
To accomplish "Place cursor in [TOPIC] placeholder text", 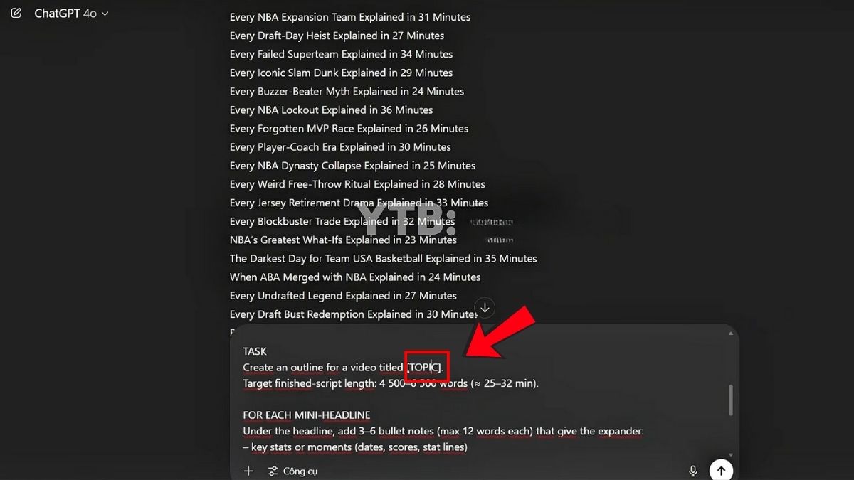I will point(424,367).
